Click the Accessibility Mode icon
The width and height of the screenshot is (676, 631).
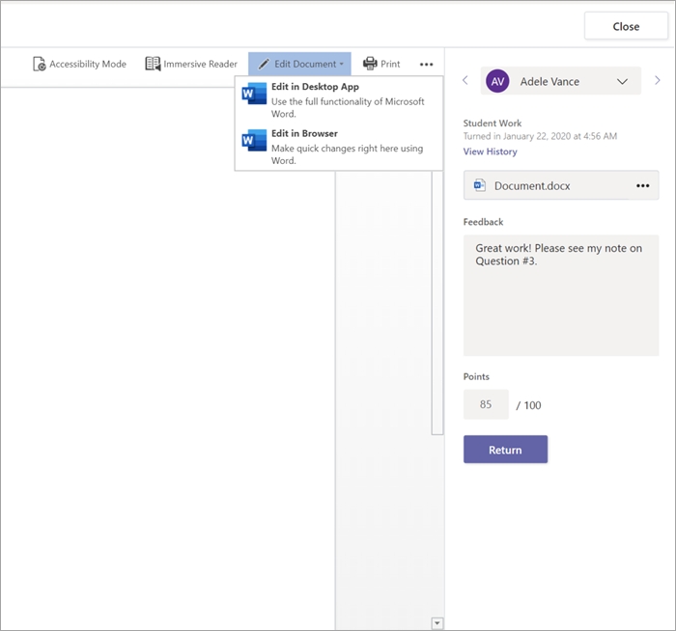pyautogui.click(x=40, y=65)
